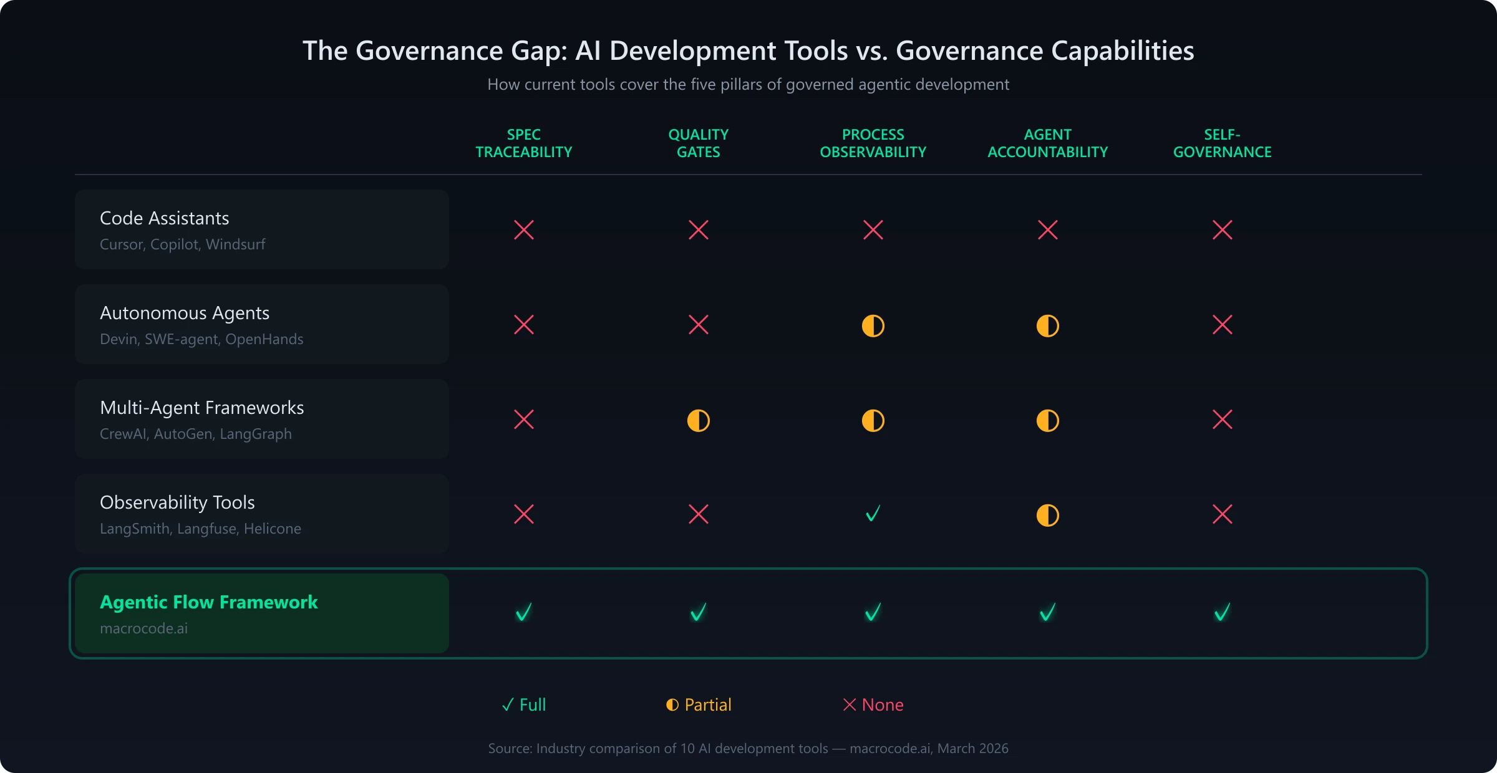Click the Quality Gates column header
The width and height of the screenshot is (1497, 773).
click(699, 143)
